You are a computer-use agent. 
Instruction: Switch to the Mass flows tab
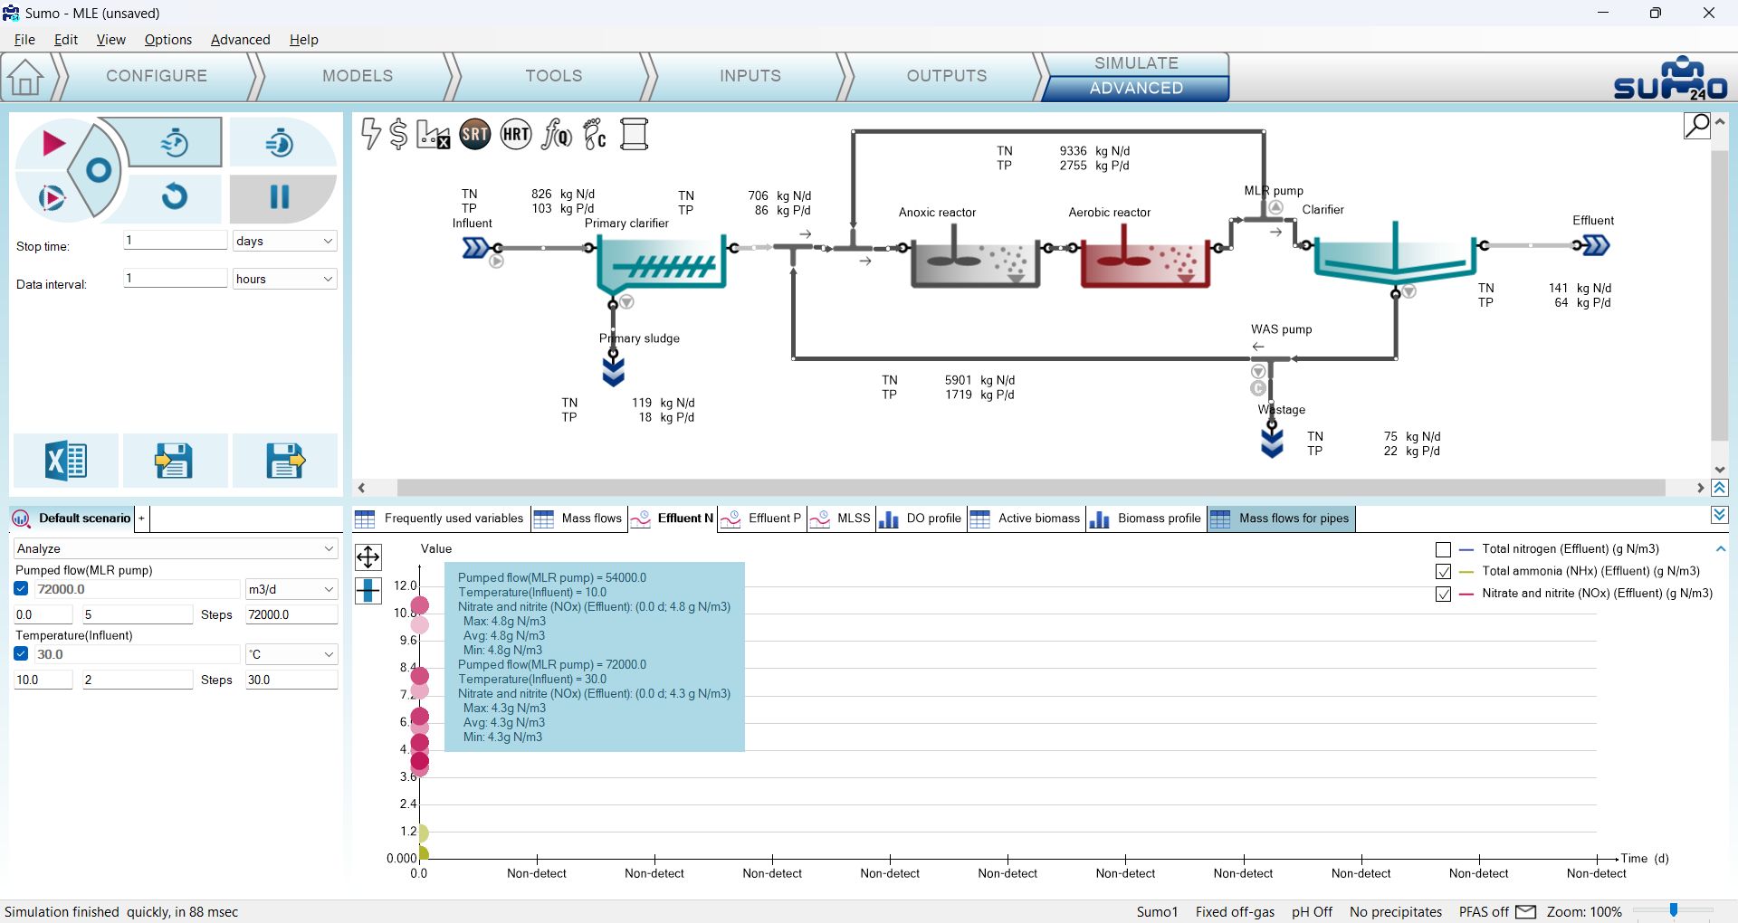pyautogui.click(x=579, y=519)
